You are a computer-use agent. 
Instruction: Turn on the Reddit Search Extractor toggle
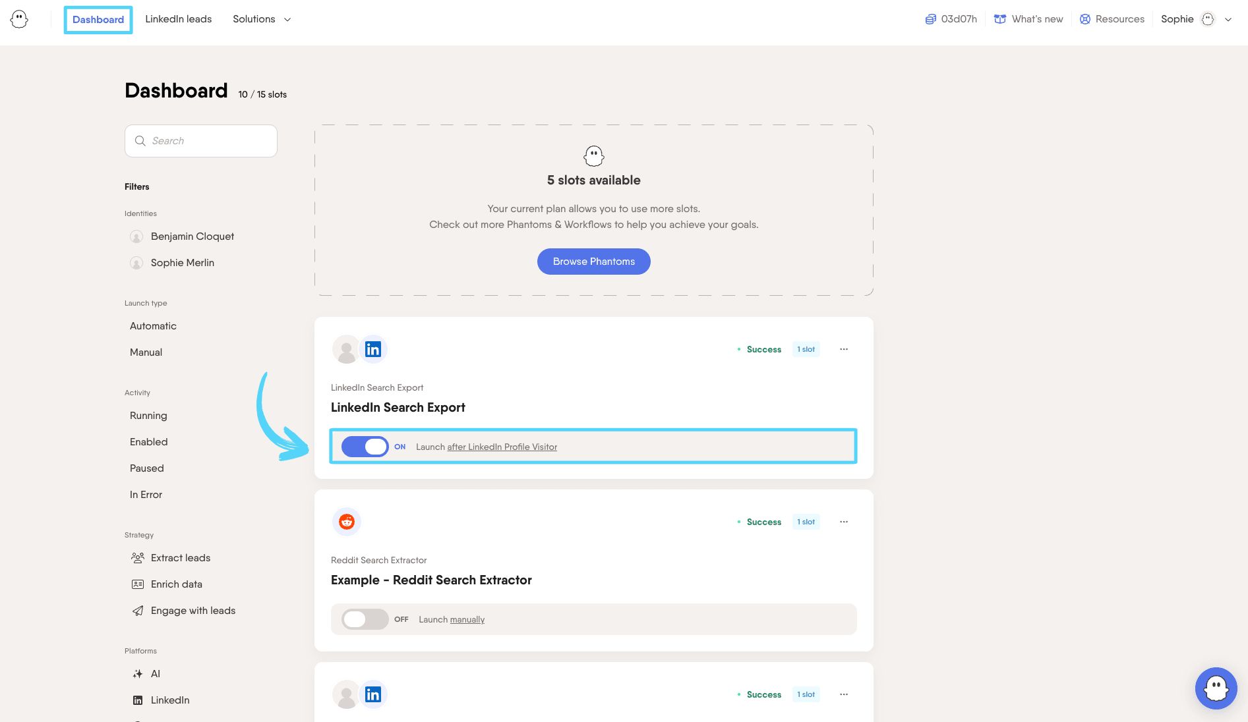pos(365,619)
